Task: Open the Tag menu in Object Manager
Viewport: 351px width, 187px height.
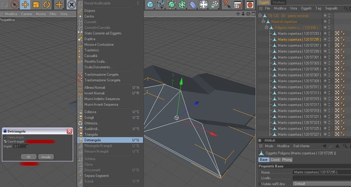Action: pos(318,8)
